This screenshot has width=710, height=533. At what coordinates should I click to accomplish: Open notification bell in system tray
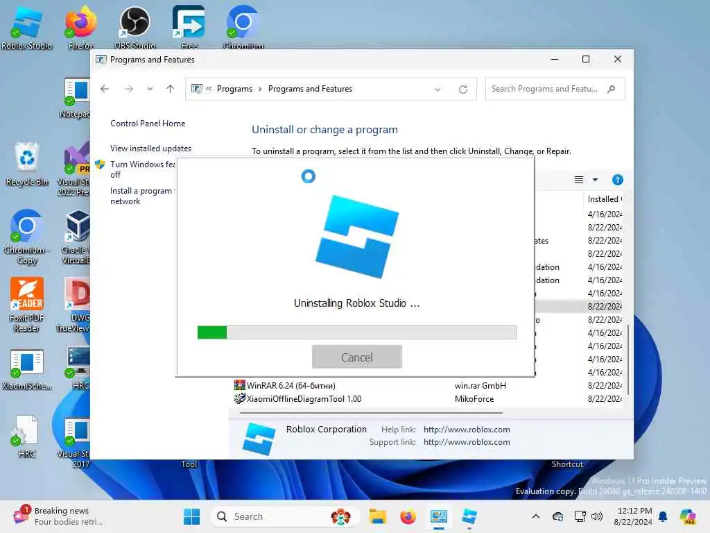point(663,516)
